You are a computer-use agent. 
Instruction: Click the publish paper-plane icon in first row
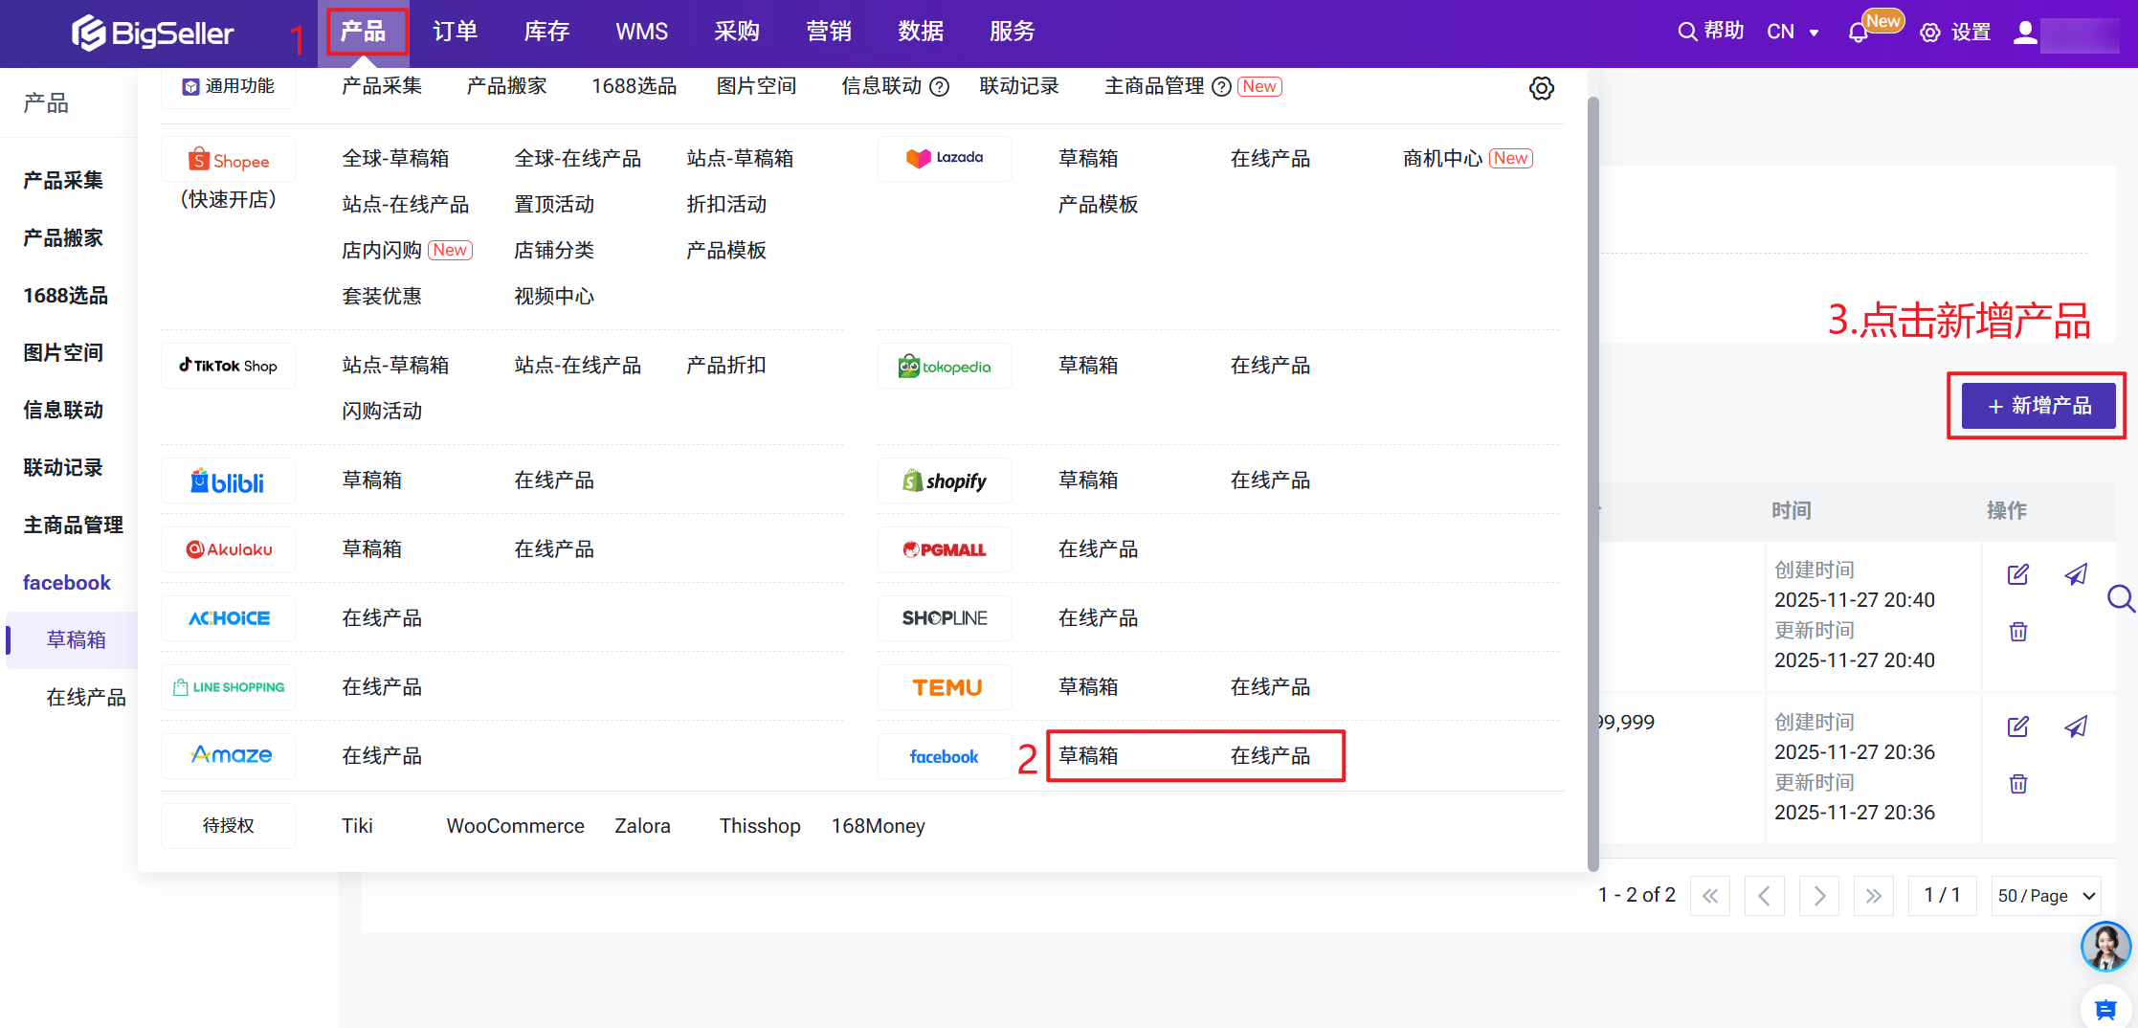(2075, 574)
